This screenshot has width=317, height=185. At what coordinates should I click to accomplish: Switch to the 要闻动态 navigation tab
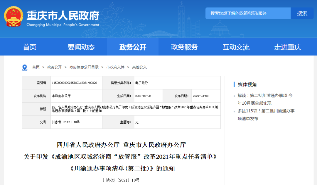click(81, 47)
